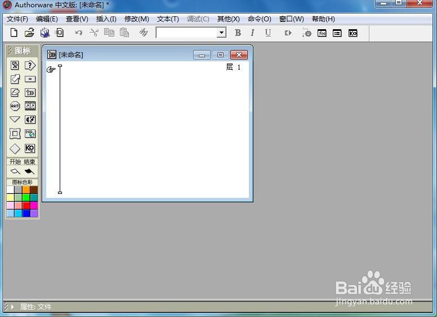Click the Copy toolbar icon
This screenshot has height=317, width=437.
[109, 33]
